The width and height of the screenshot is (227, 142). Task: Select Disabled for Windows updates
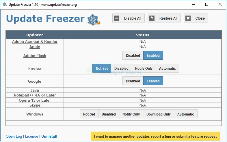(109, 114)
